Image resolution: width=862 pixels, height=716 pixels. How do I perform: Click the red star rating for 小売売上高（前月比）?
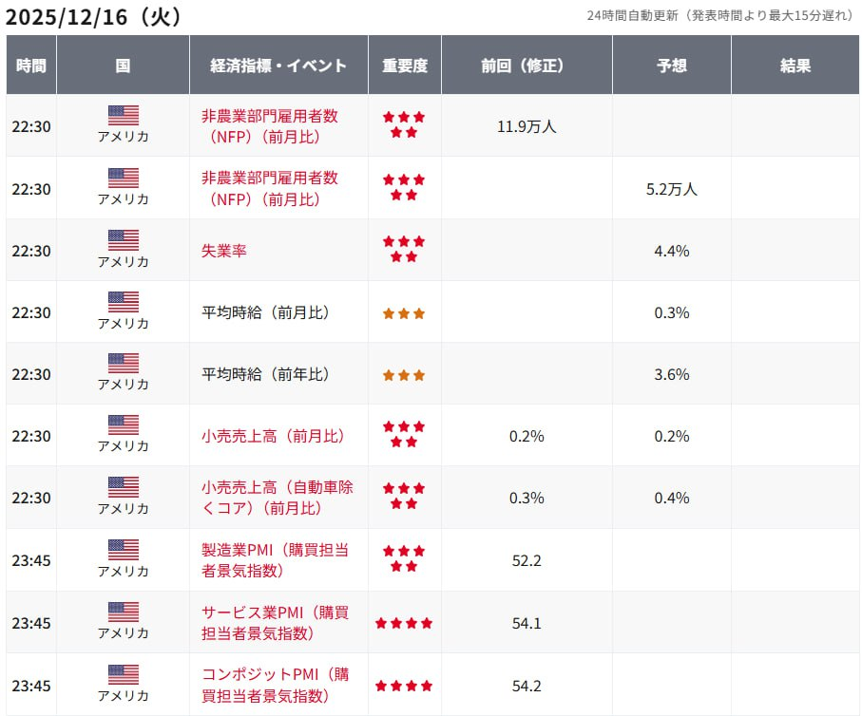[404, 435]
